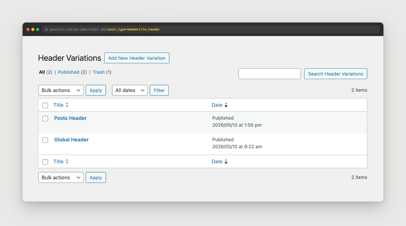Click the lock icon in the address bar
Screen dimensions: 406x226
coord(47,29)
